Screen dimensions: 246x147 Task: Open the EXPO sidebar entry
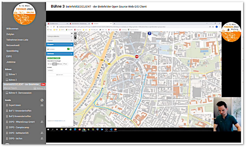9,56
